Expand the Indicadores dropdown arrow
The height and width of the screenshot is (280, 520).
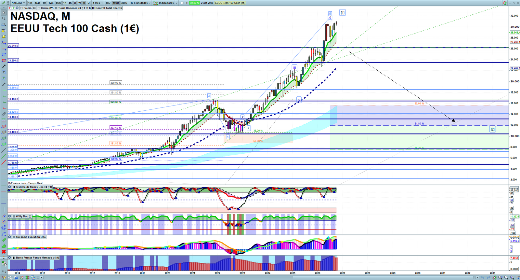point(176,3)
